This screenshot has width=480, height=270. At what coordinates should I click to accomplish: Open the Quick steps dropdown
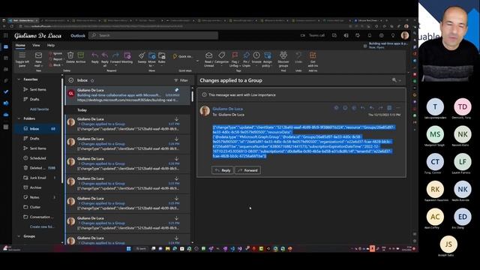(183, 56)
